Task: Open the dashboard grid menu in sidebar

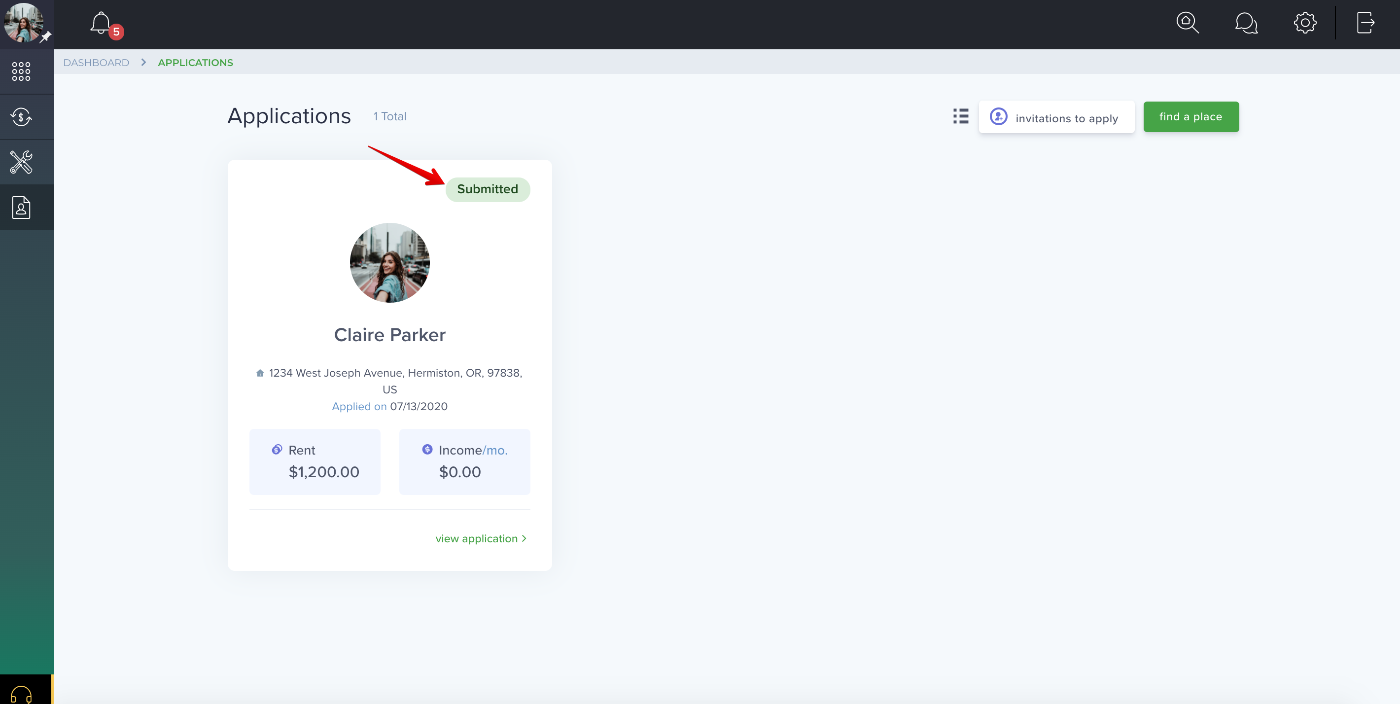Action: click(x=21, y=71)
